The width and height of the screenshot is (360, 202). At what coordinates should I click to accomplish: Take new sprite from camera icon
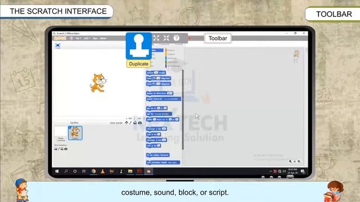[140, 123]
